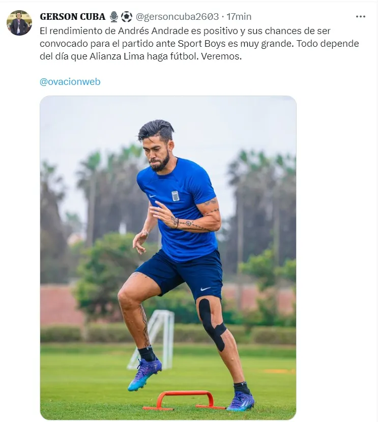Follow the @ovacionweb mention link
The image size is (378, 422).
[70, 81]
